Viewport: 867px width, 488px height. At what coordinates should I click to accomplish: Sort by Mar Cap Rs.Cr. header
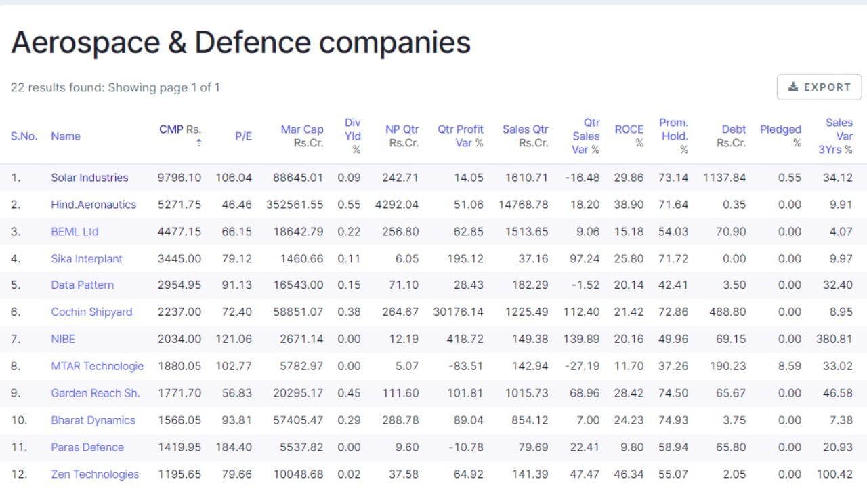[x=302, y=136]
